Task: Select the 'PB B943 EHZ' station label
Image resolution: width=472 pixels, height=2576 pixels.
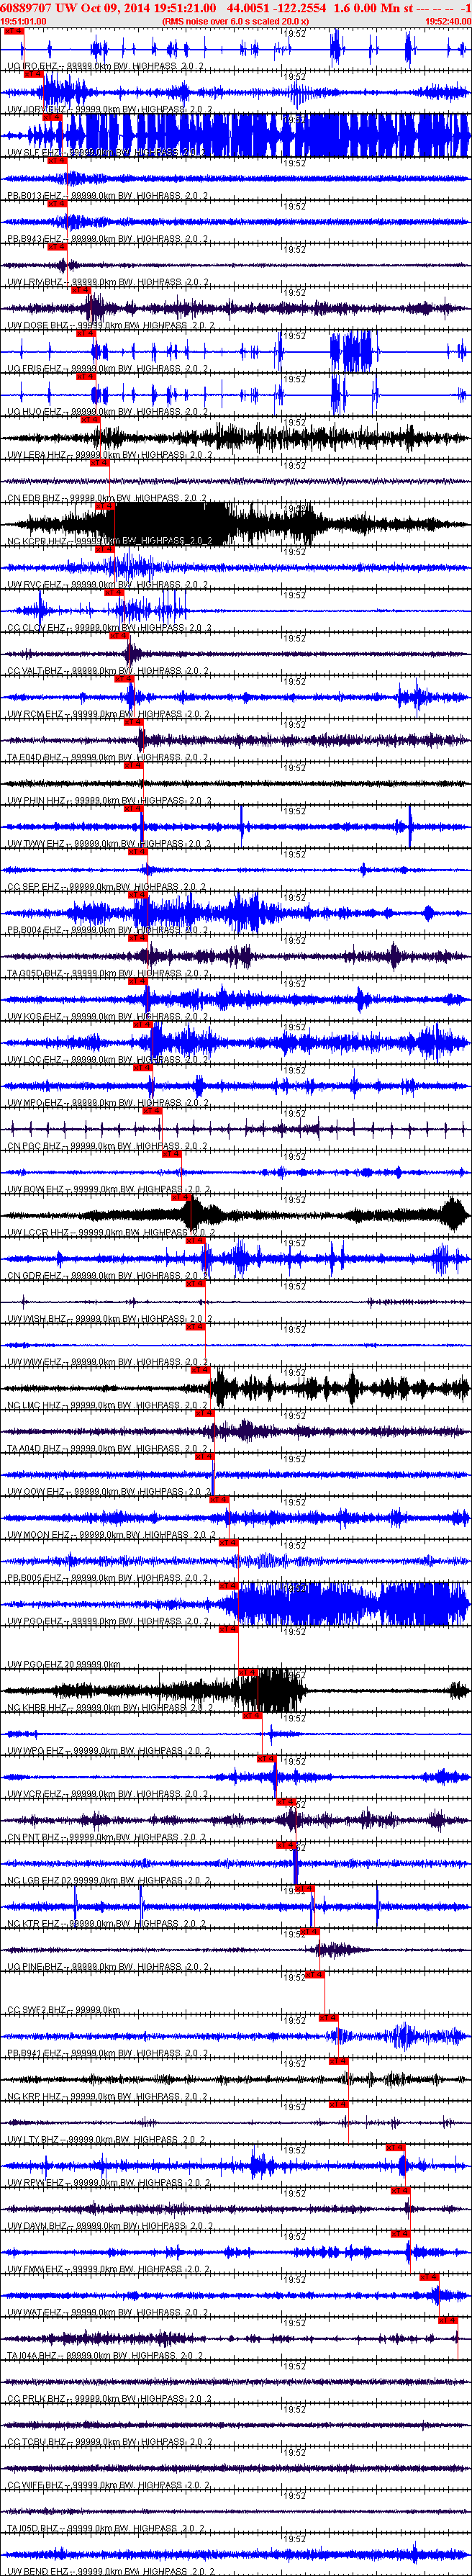Action: click(35, 239)
